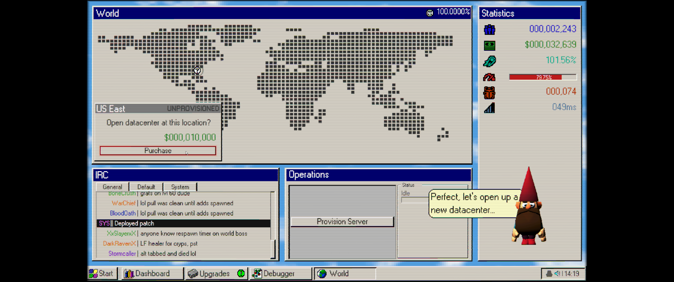The height and width of the screenshot is (282, 674).
Task: Click the teal rocket growth icon
Action: [x=489, y=61]
